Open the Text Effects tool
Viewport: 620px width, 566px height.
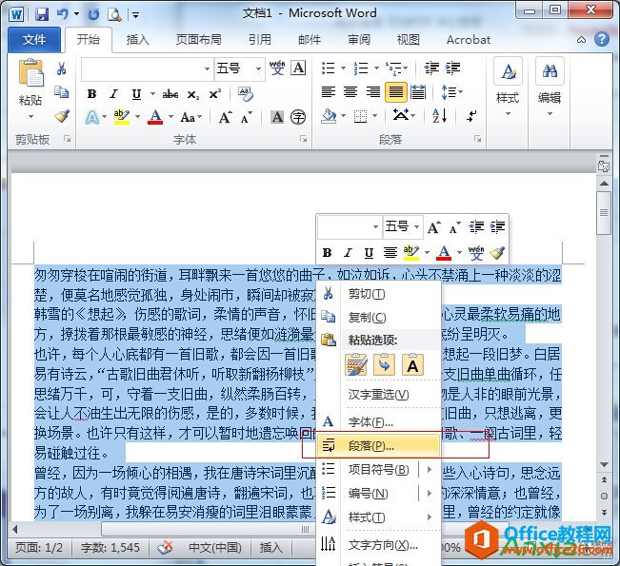(x=92, y=117)
